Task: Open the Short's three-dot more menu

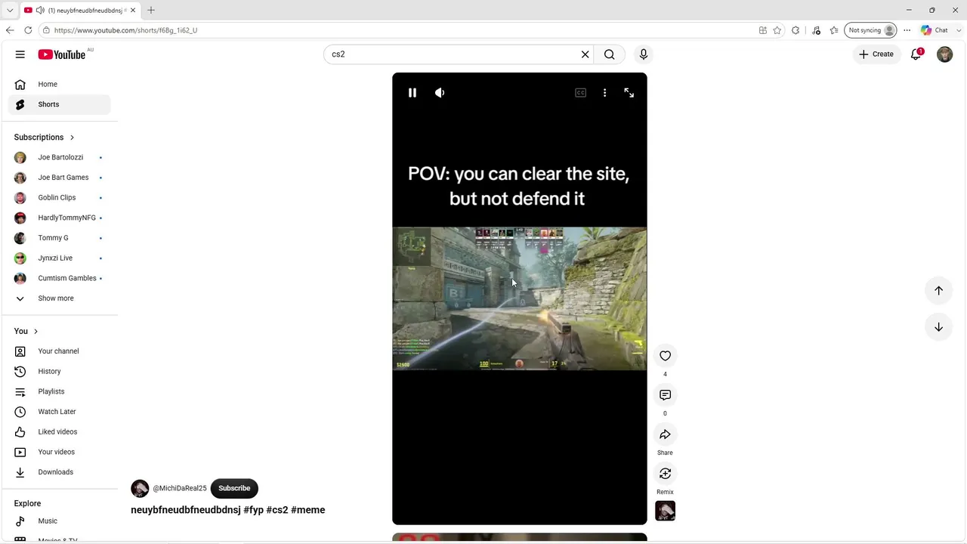Action: pos(604,93)
